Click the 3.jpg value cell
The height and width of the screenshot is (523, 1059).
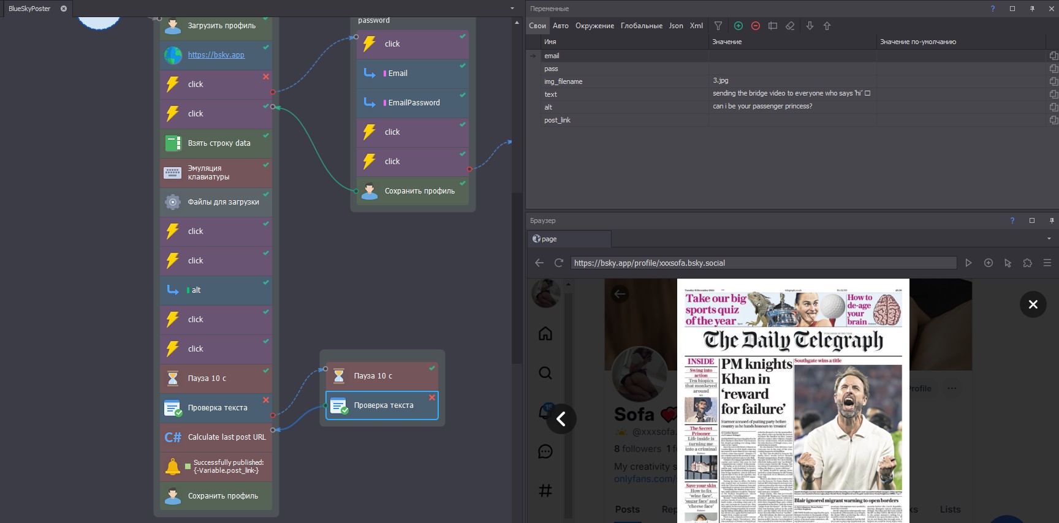792,81
